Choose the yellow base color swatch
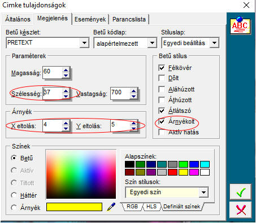 (x=184, y=172)
